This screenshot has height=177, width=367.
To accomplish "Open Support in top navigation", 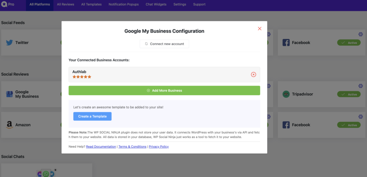I will [199, 4].
